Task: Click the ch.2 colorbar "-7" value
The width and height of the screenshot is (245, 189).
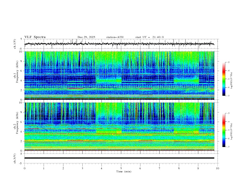Action: (x=228, y=147)
